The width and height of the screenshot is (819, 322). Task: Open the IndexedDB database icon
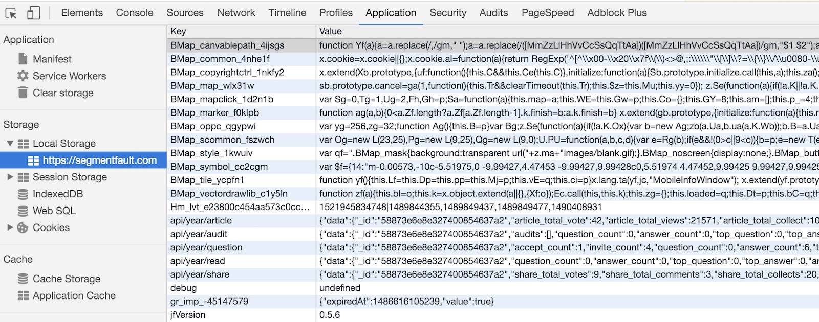tap(23, 194)
